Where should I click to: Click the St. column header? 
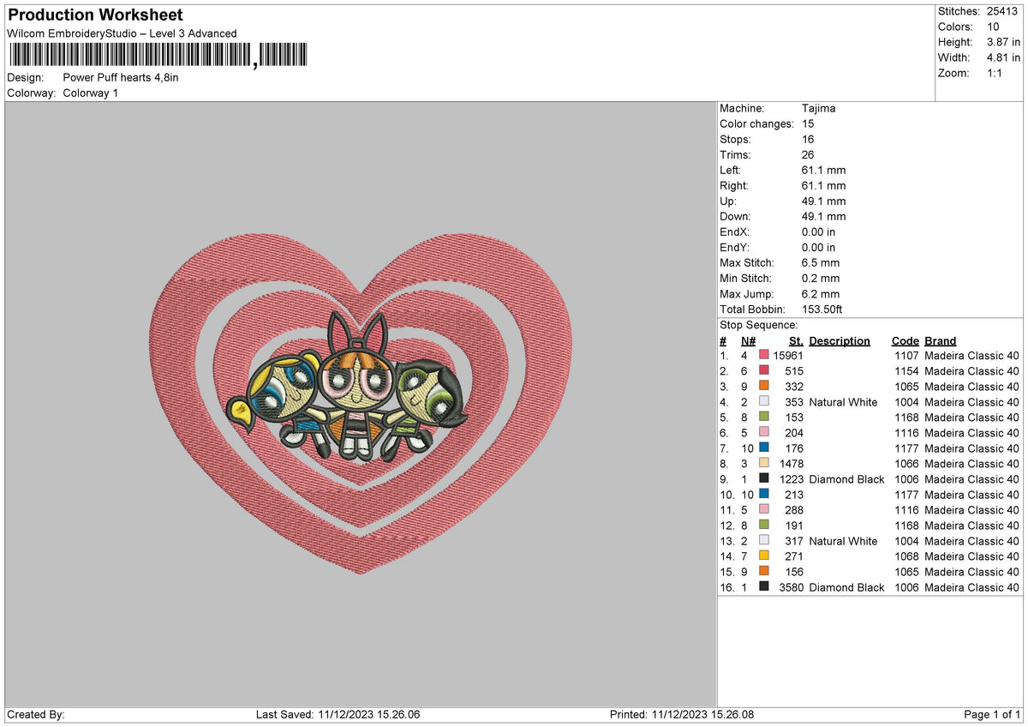coord(795,340)
